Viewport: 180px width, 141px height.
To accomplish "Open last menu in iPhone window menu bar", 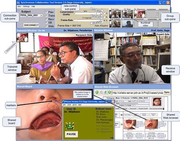I will 80,105.
